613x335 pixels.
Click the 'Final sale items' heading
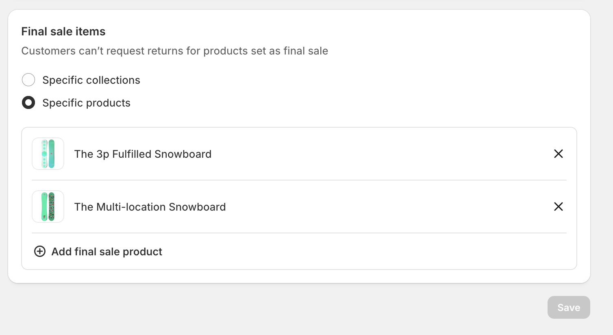[x=63, y=31]
